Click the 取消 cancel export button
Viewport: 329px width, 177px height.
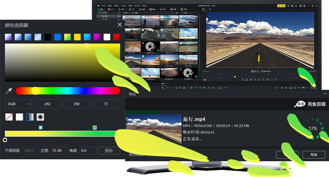pyautogui.click(x=314, y=155)
